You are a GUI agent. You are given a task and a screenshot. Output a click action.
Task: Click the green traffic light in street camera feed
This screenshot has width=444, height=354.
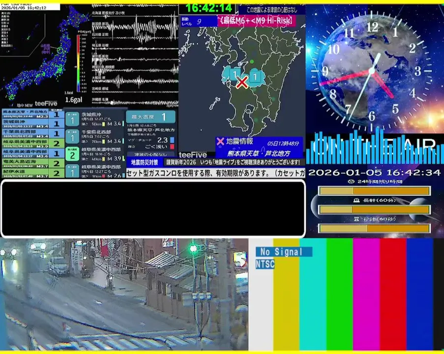(x=193, y=249)
